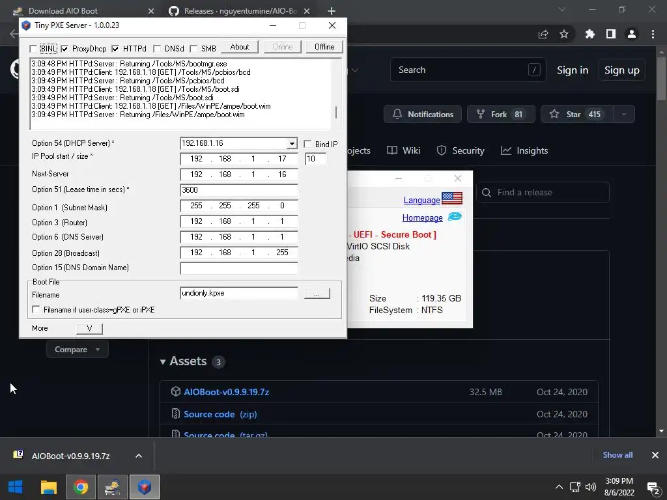Open the Star dropdown arrow
This screenshot has width=667, height=500.
point(624,115)
